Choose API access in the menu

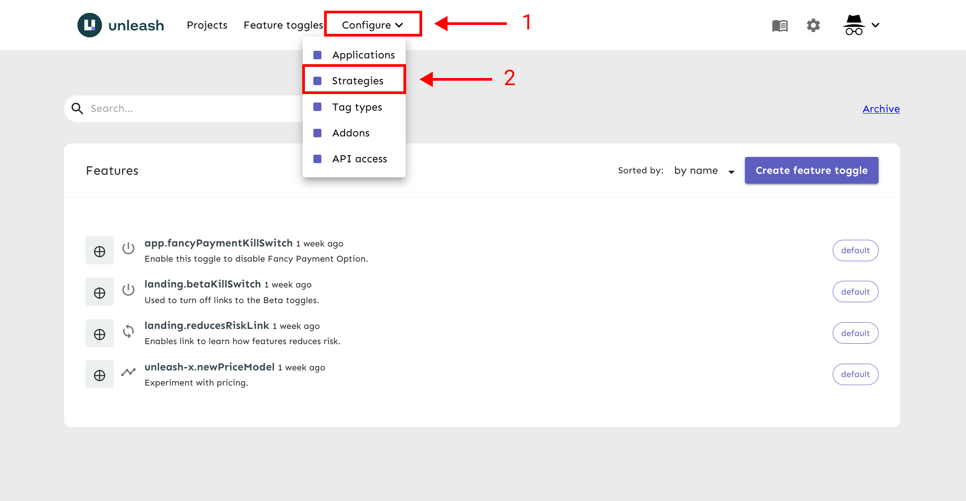tap(359, 159)
